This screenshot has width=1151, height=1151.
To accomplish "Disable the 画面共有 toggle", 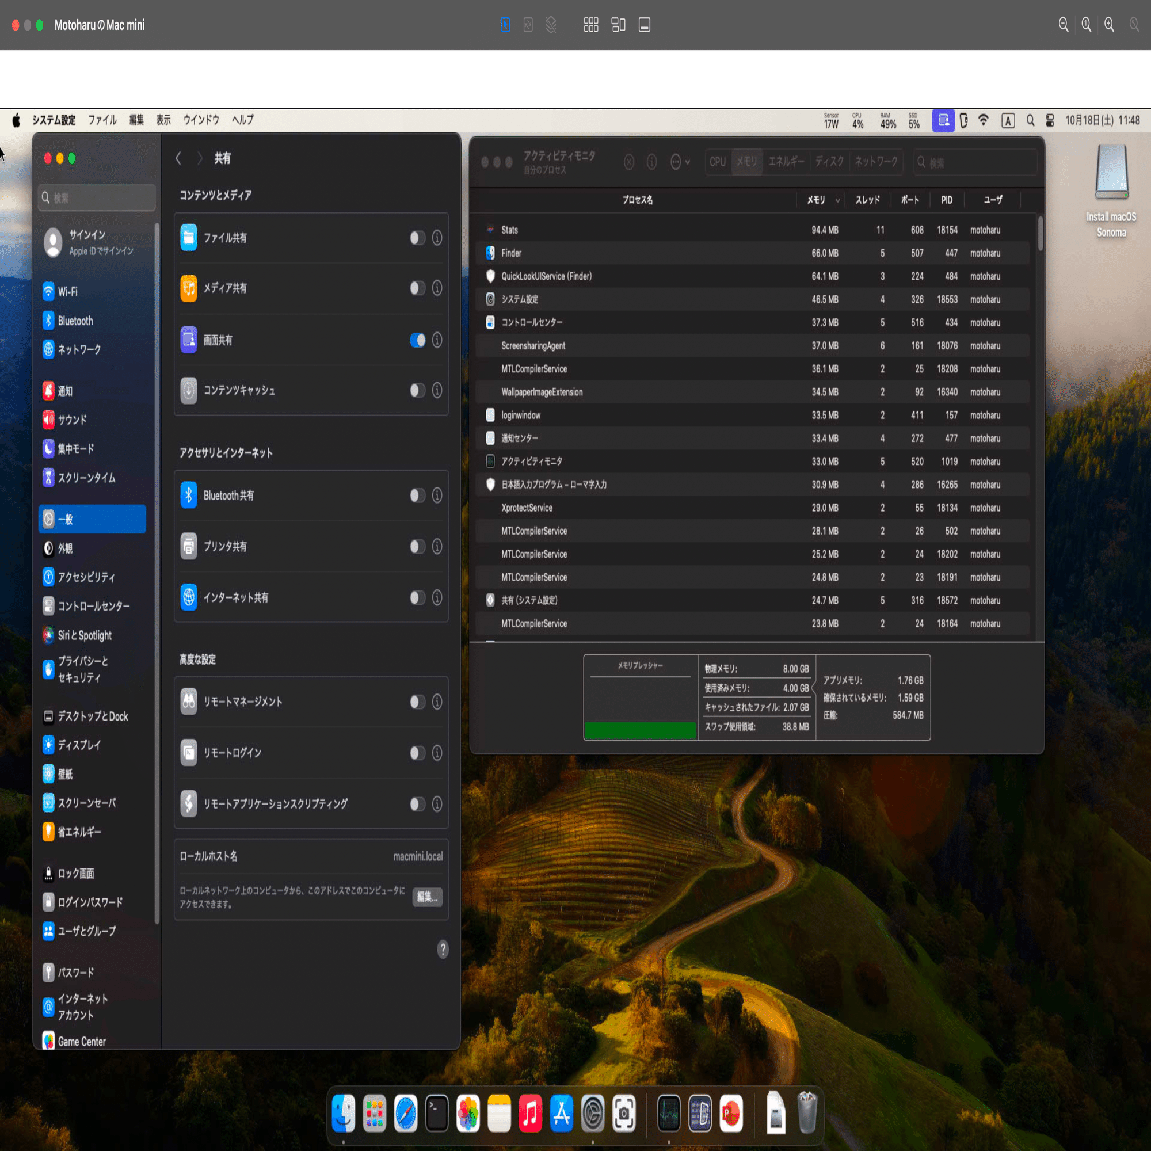I will click(418, 340).
